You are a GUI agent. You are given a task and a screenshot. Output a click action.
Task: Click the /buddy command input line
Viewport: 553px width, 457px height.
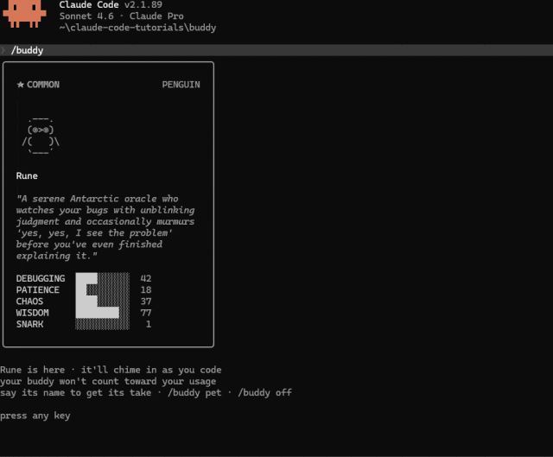point(276,50)
